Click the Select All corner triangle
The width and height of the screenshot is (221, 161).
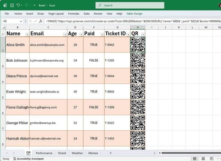pos(3,27)
